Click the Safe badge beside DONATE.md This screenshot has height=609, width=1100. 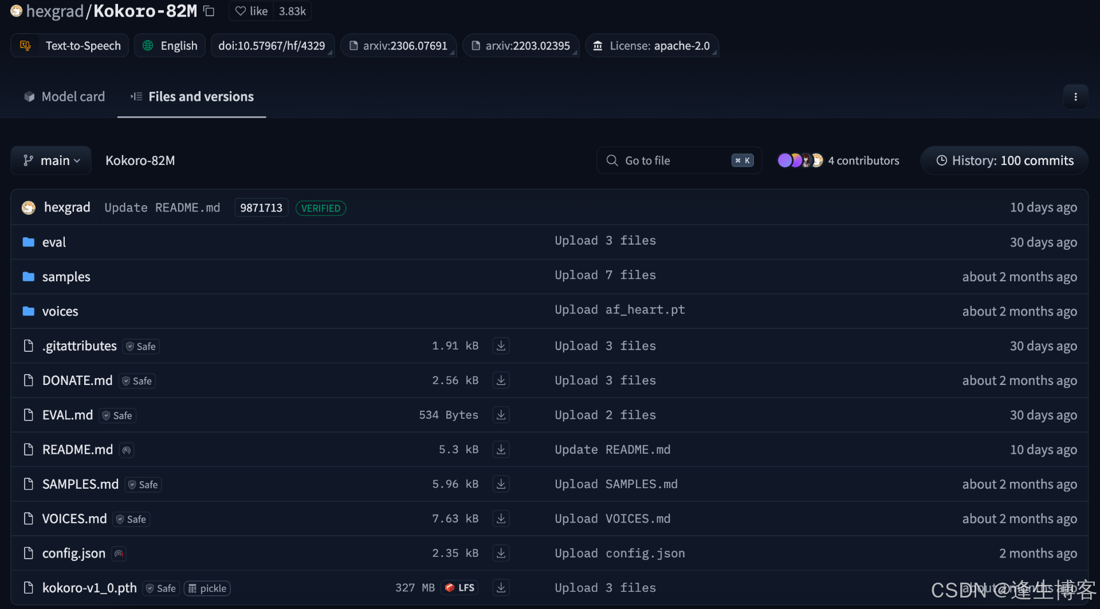137,381
